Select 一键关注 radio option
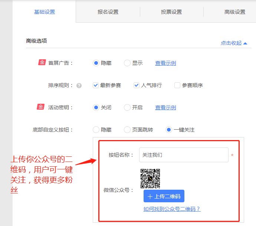This screenshot has width=256, height=226. pyautogui.click(x=169, y=130)
